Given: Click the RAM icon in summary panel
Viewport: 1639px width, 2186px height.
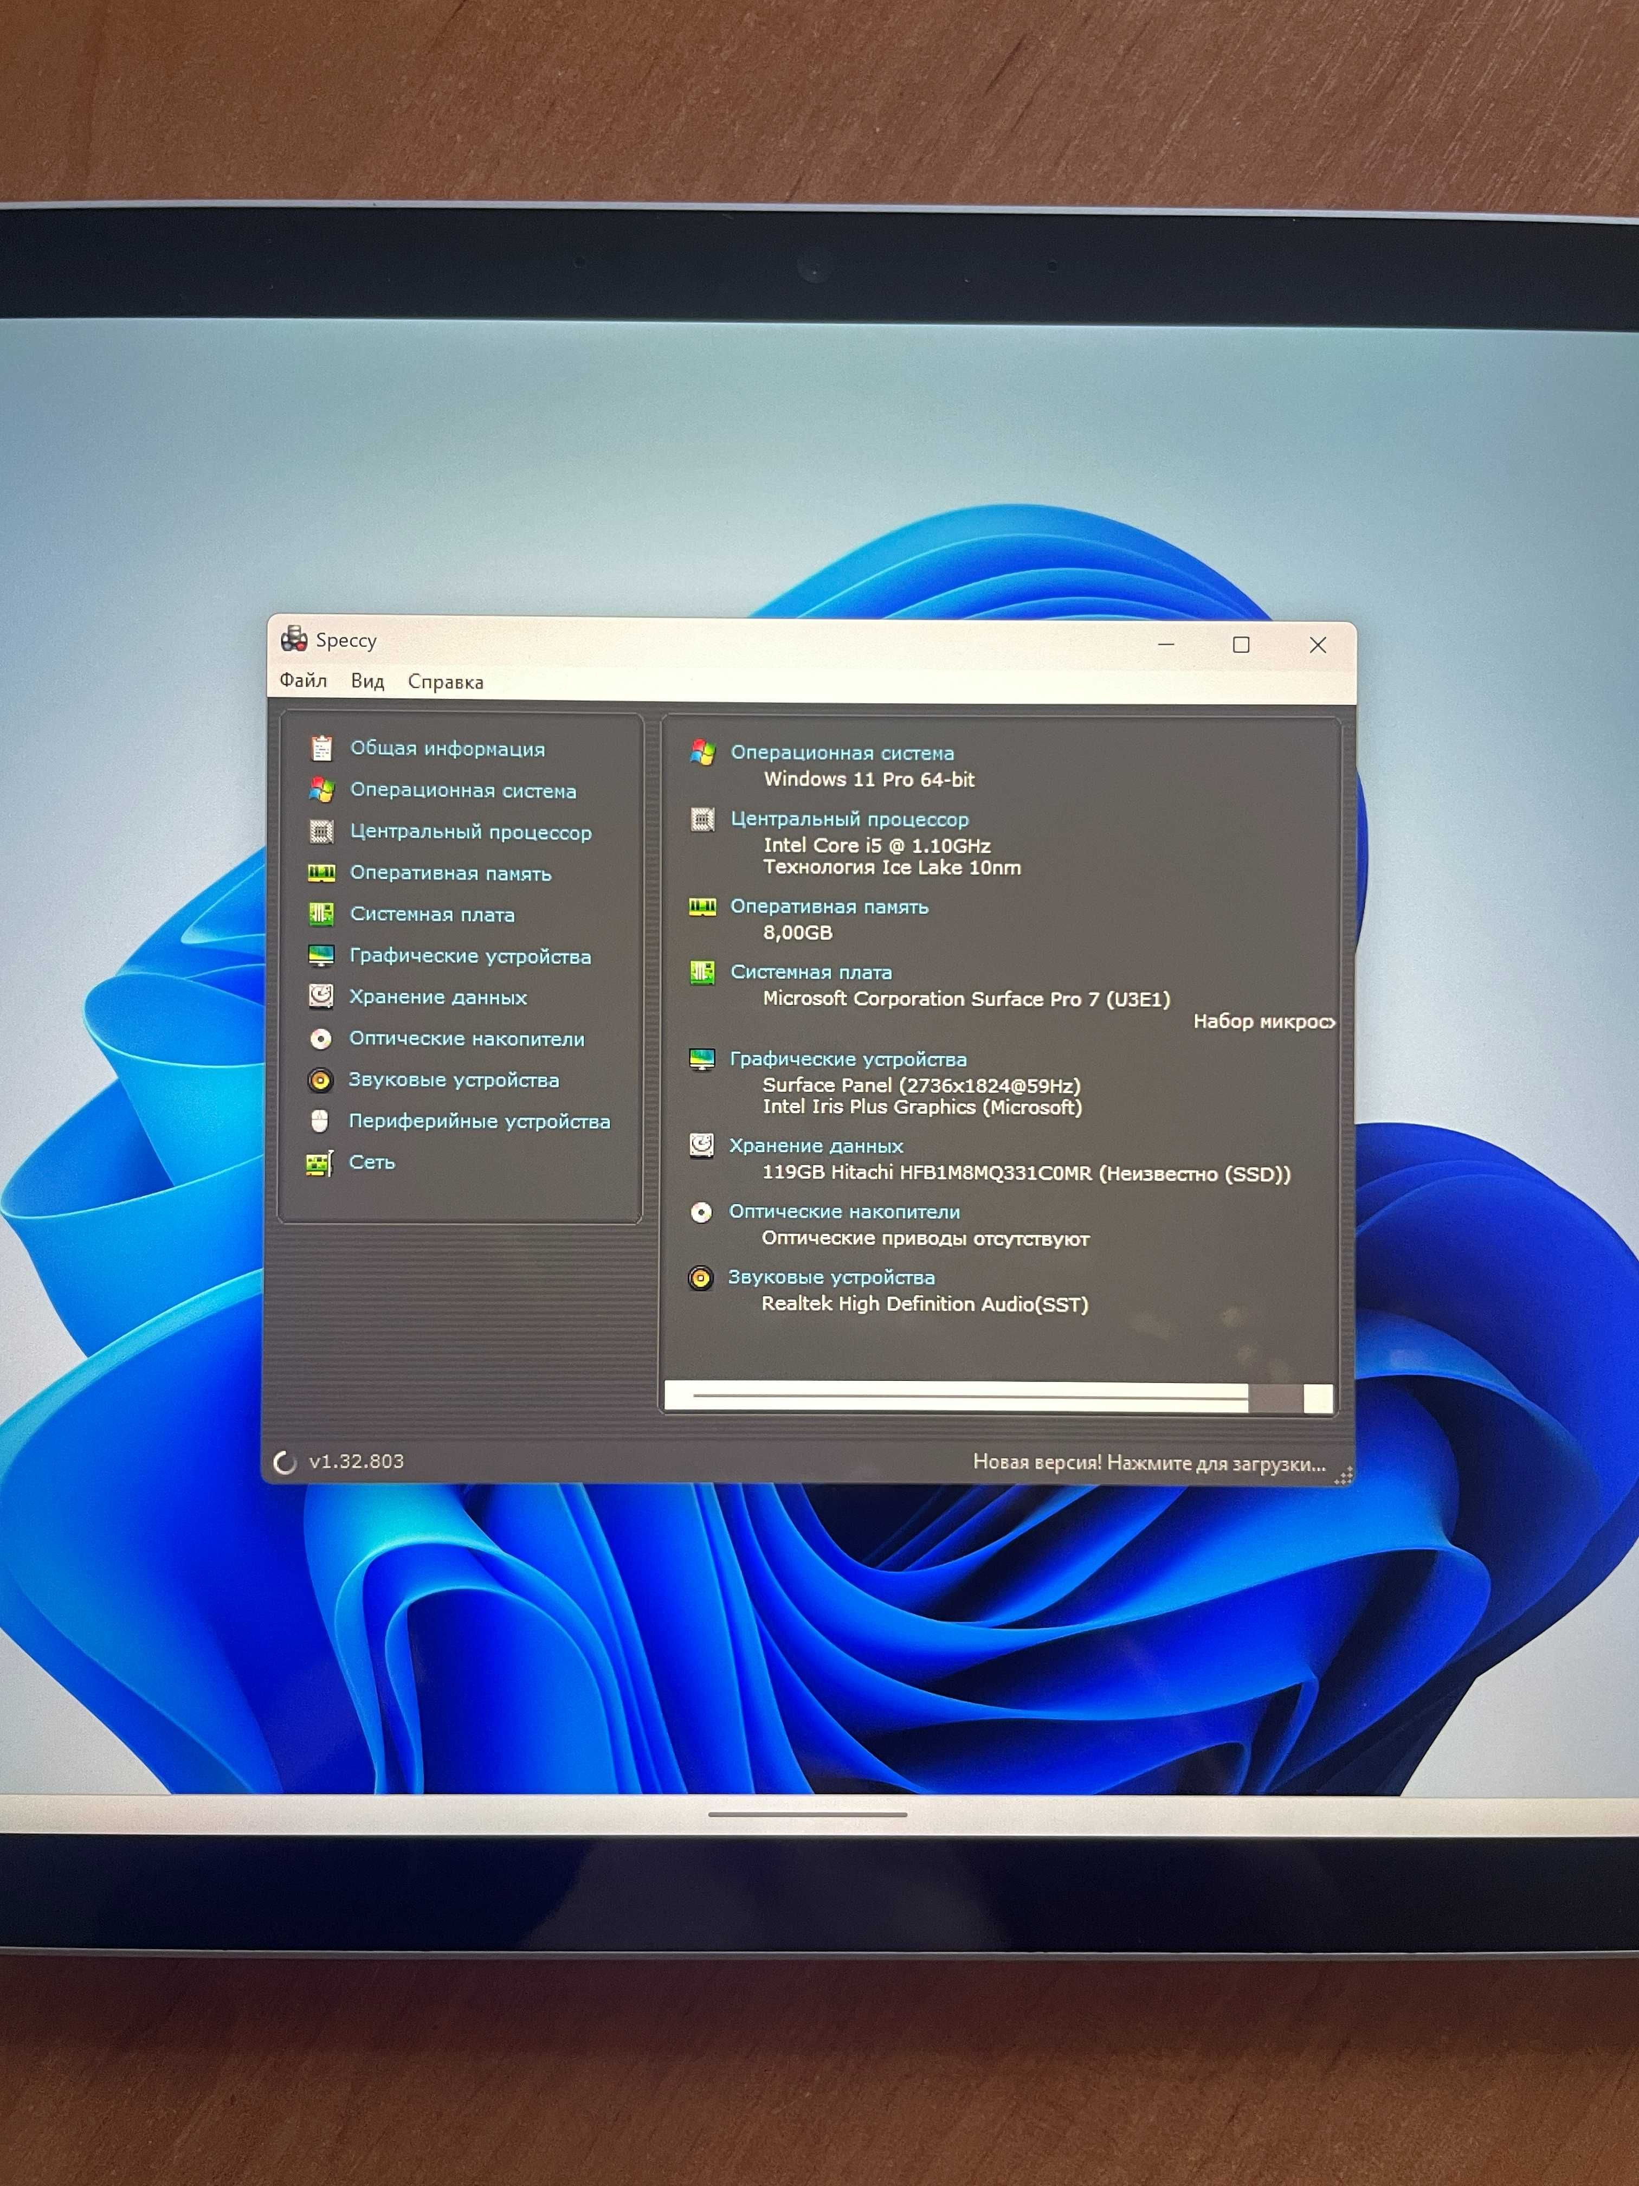Looking at the screenshot, I should [x=701, y=906].
